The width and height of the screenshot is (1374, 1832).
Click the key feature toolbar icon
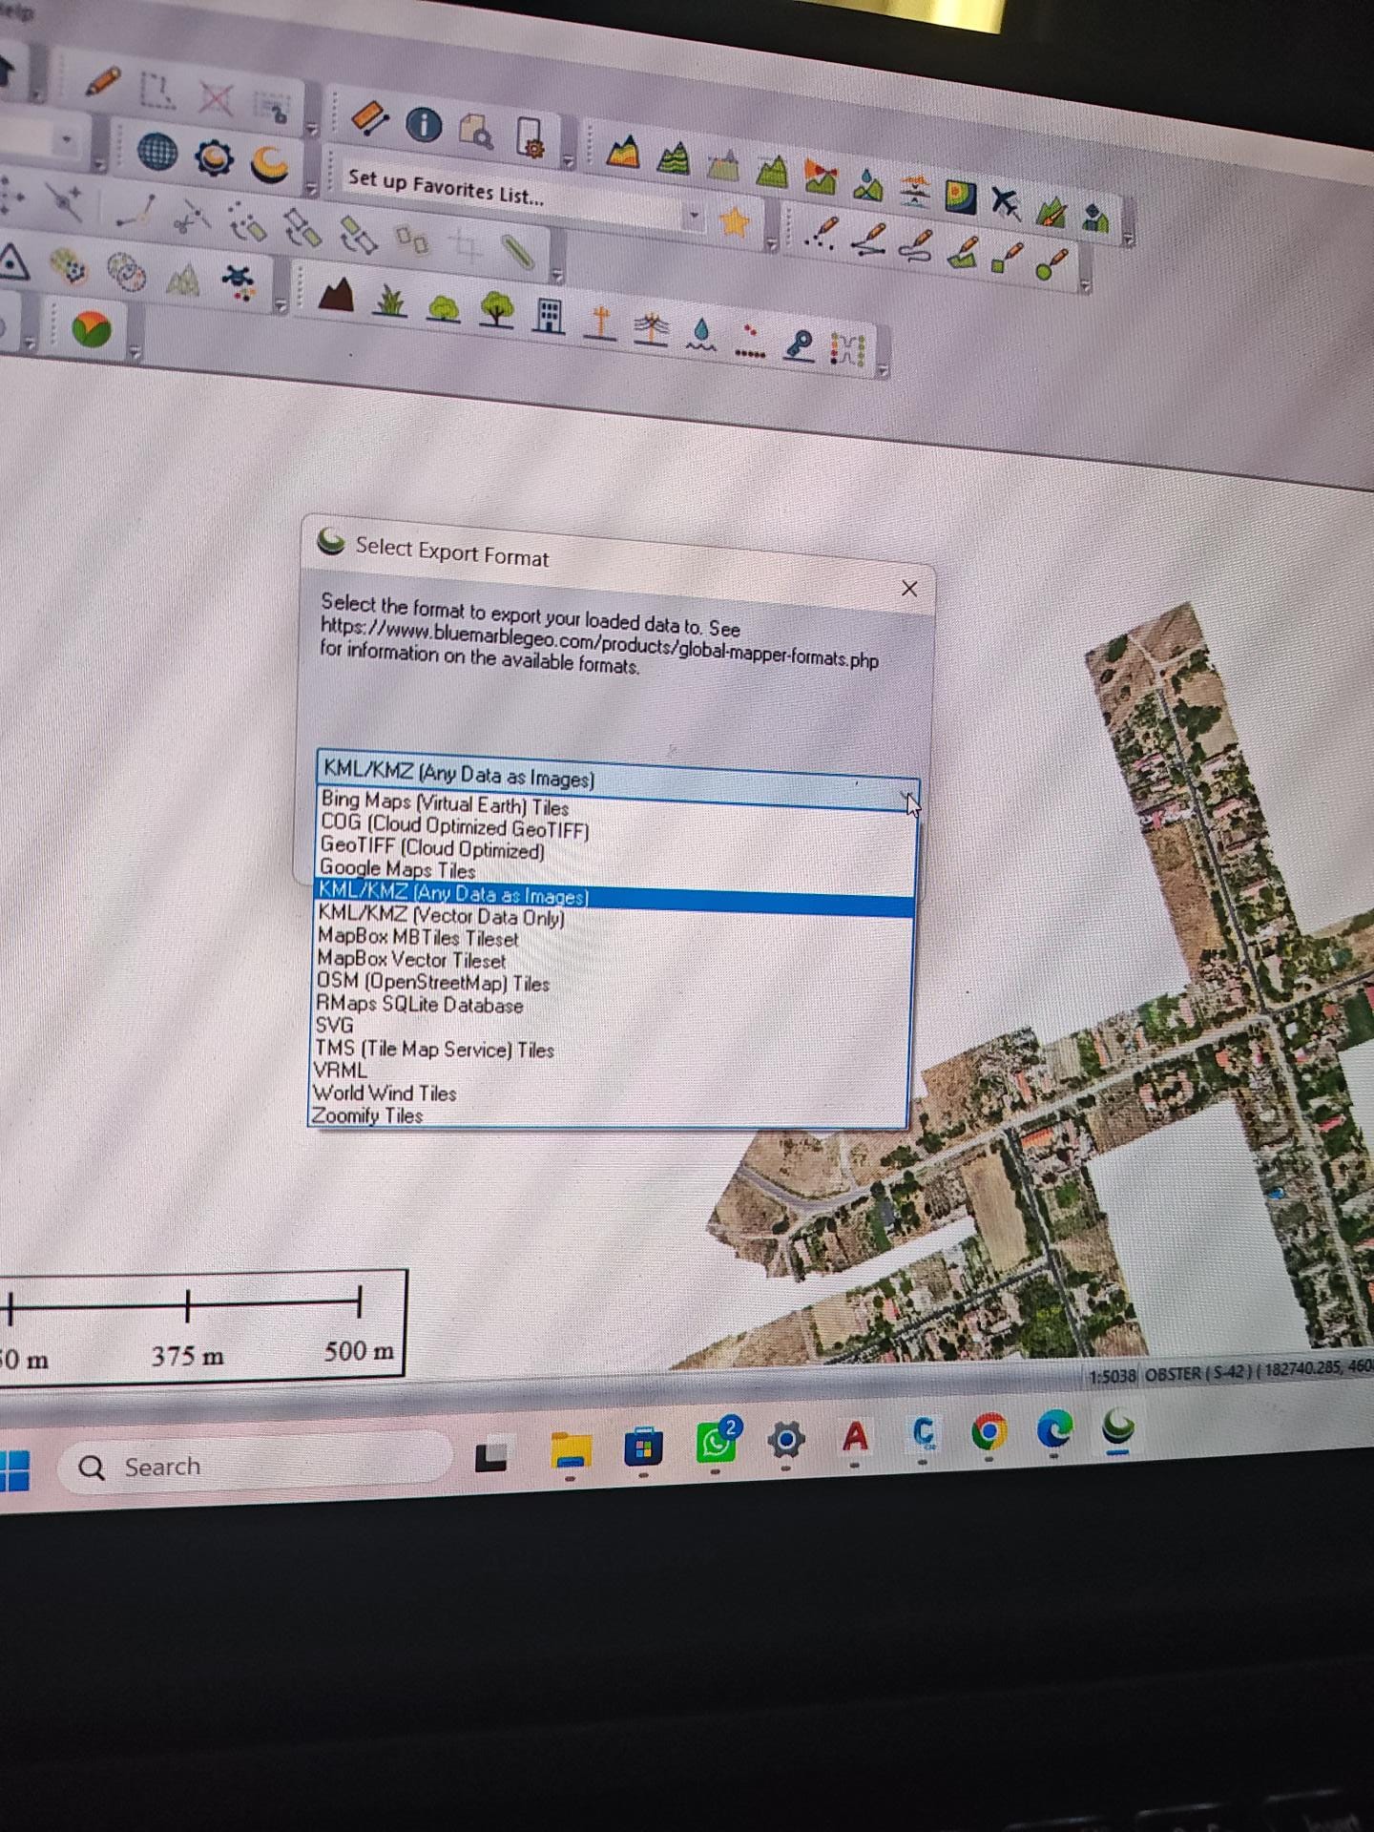click(798, 343)
